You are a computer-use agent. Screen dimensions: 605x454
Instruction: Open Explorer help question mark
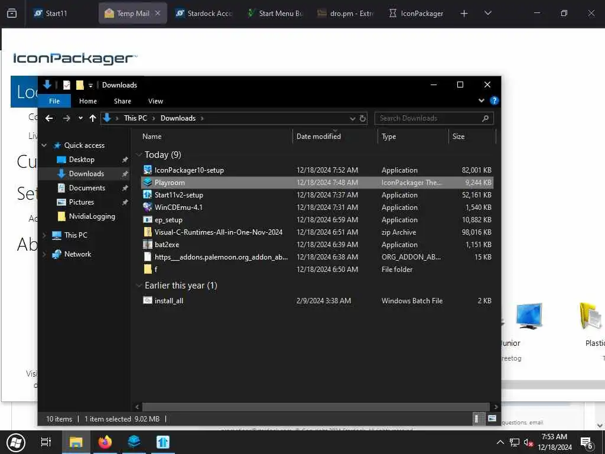(495, 100)
